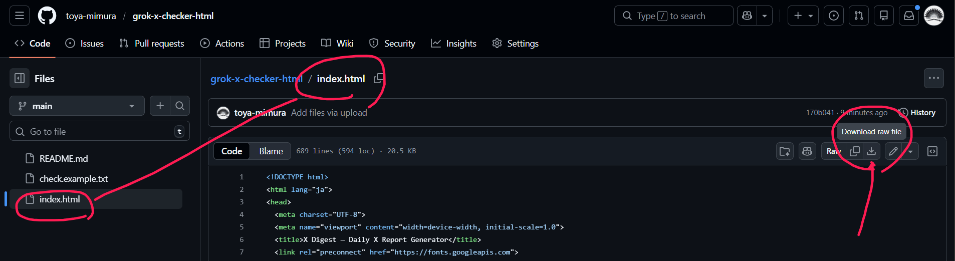
Task: Focus the Go to file field
Action: (x=100, y=131)
